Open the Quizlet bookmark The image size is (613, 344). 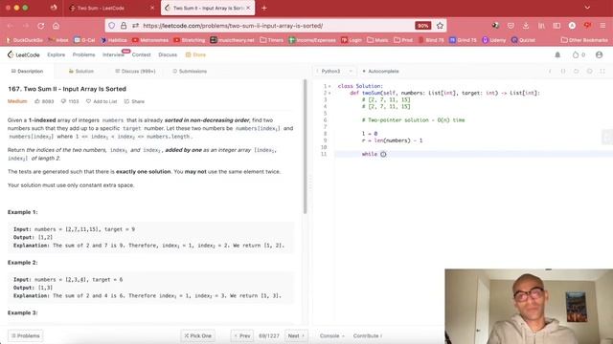pos(523,40)
